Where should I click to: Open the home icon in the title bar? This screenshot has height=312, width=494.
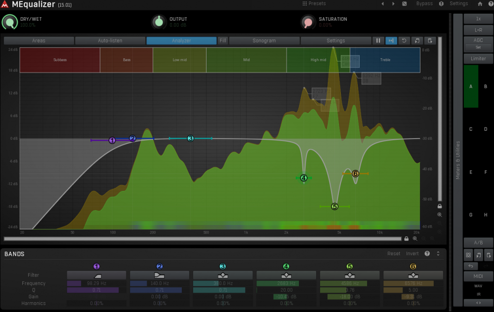pos(480,4)
